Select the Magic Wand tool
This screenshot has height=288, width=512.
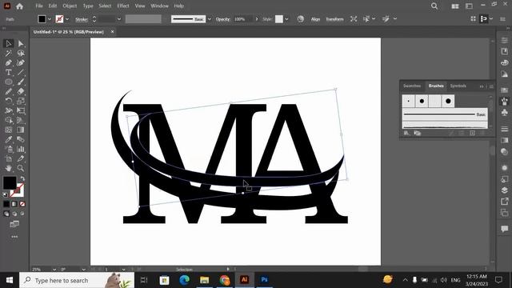click(9, 53)
